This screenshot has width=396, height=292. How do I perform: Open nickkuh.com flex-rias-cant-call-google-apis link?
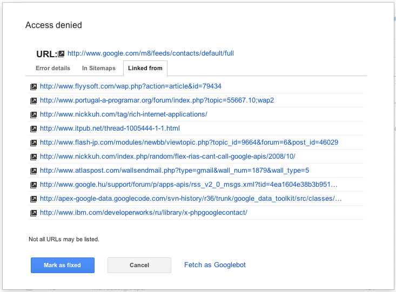tap(167, 157)
